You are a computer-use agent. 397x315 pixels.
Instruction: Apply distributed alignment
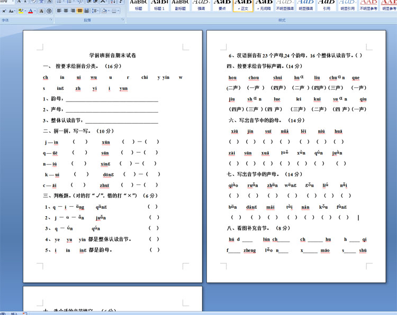pyautogui.click(x=86, y=11)
